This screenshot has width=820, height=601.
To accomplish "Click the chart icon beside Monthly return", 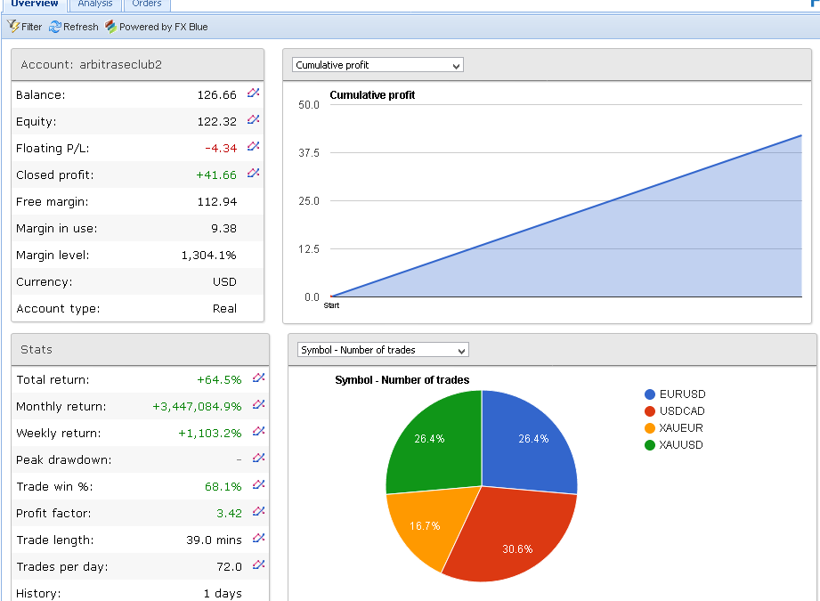I will (x=258, y=405).
